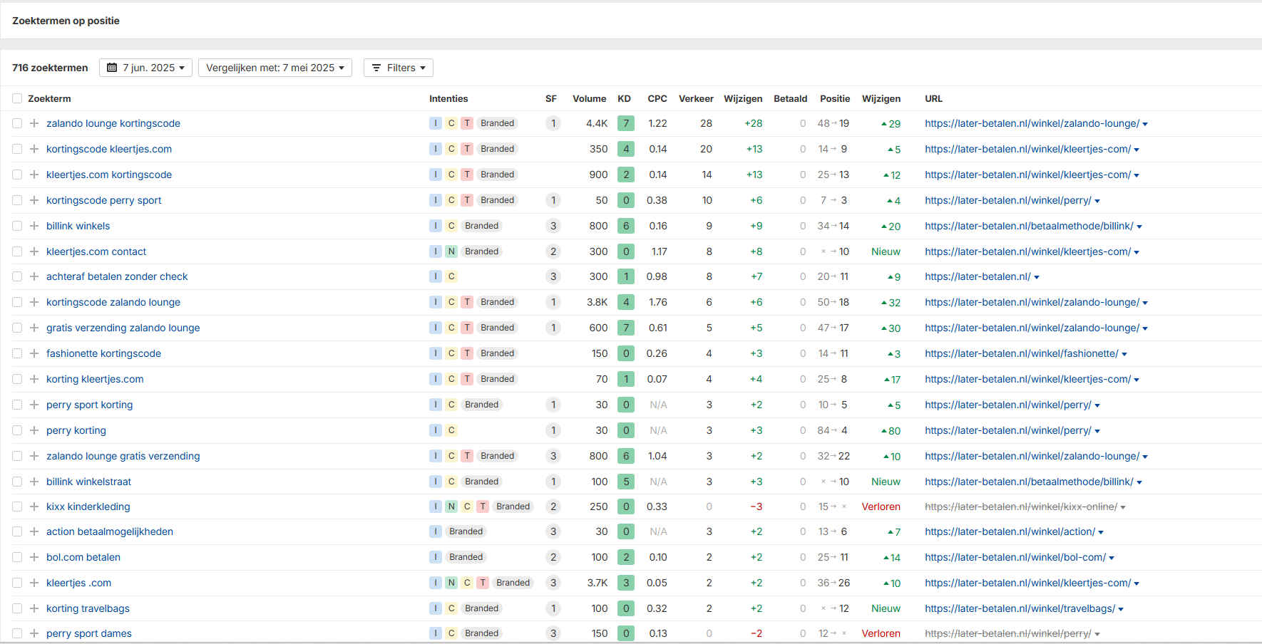Expand URL arrow for korting travelbags row
Screen dimensions: 1262x644
pyautogui.click(x=1121, y=609)
